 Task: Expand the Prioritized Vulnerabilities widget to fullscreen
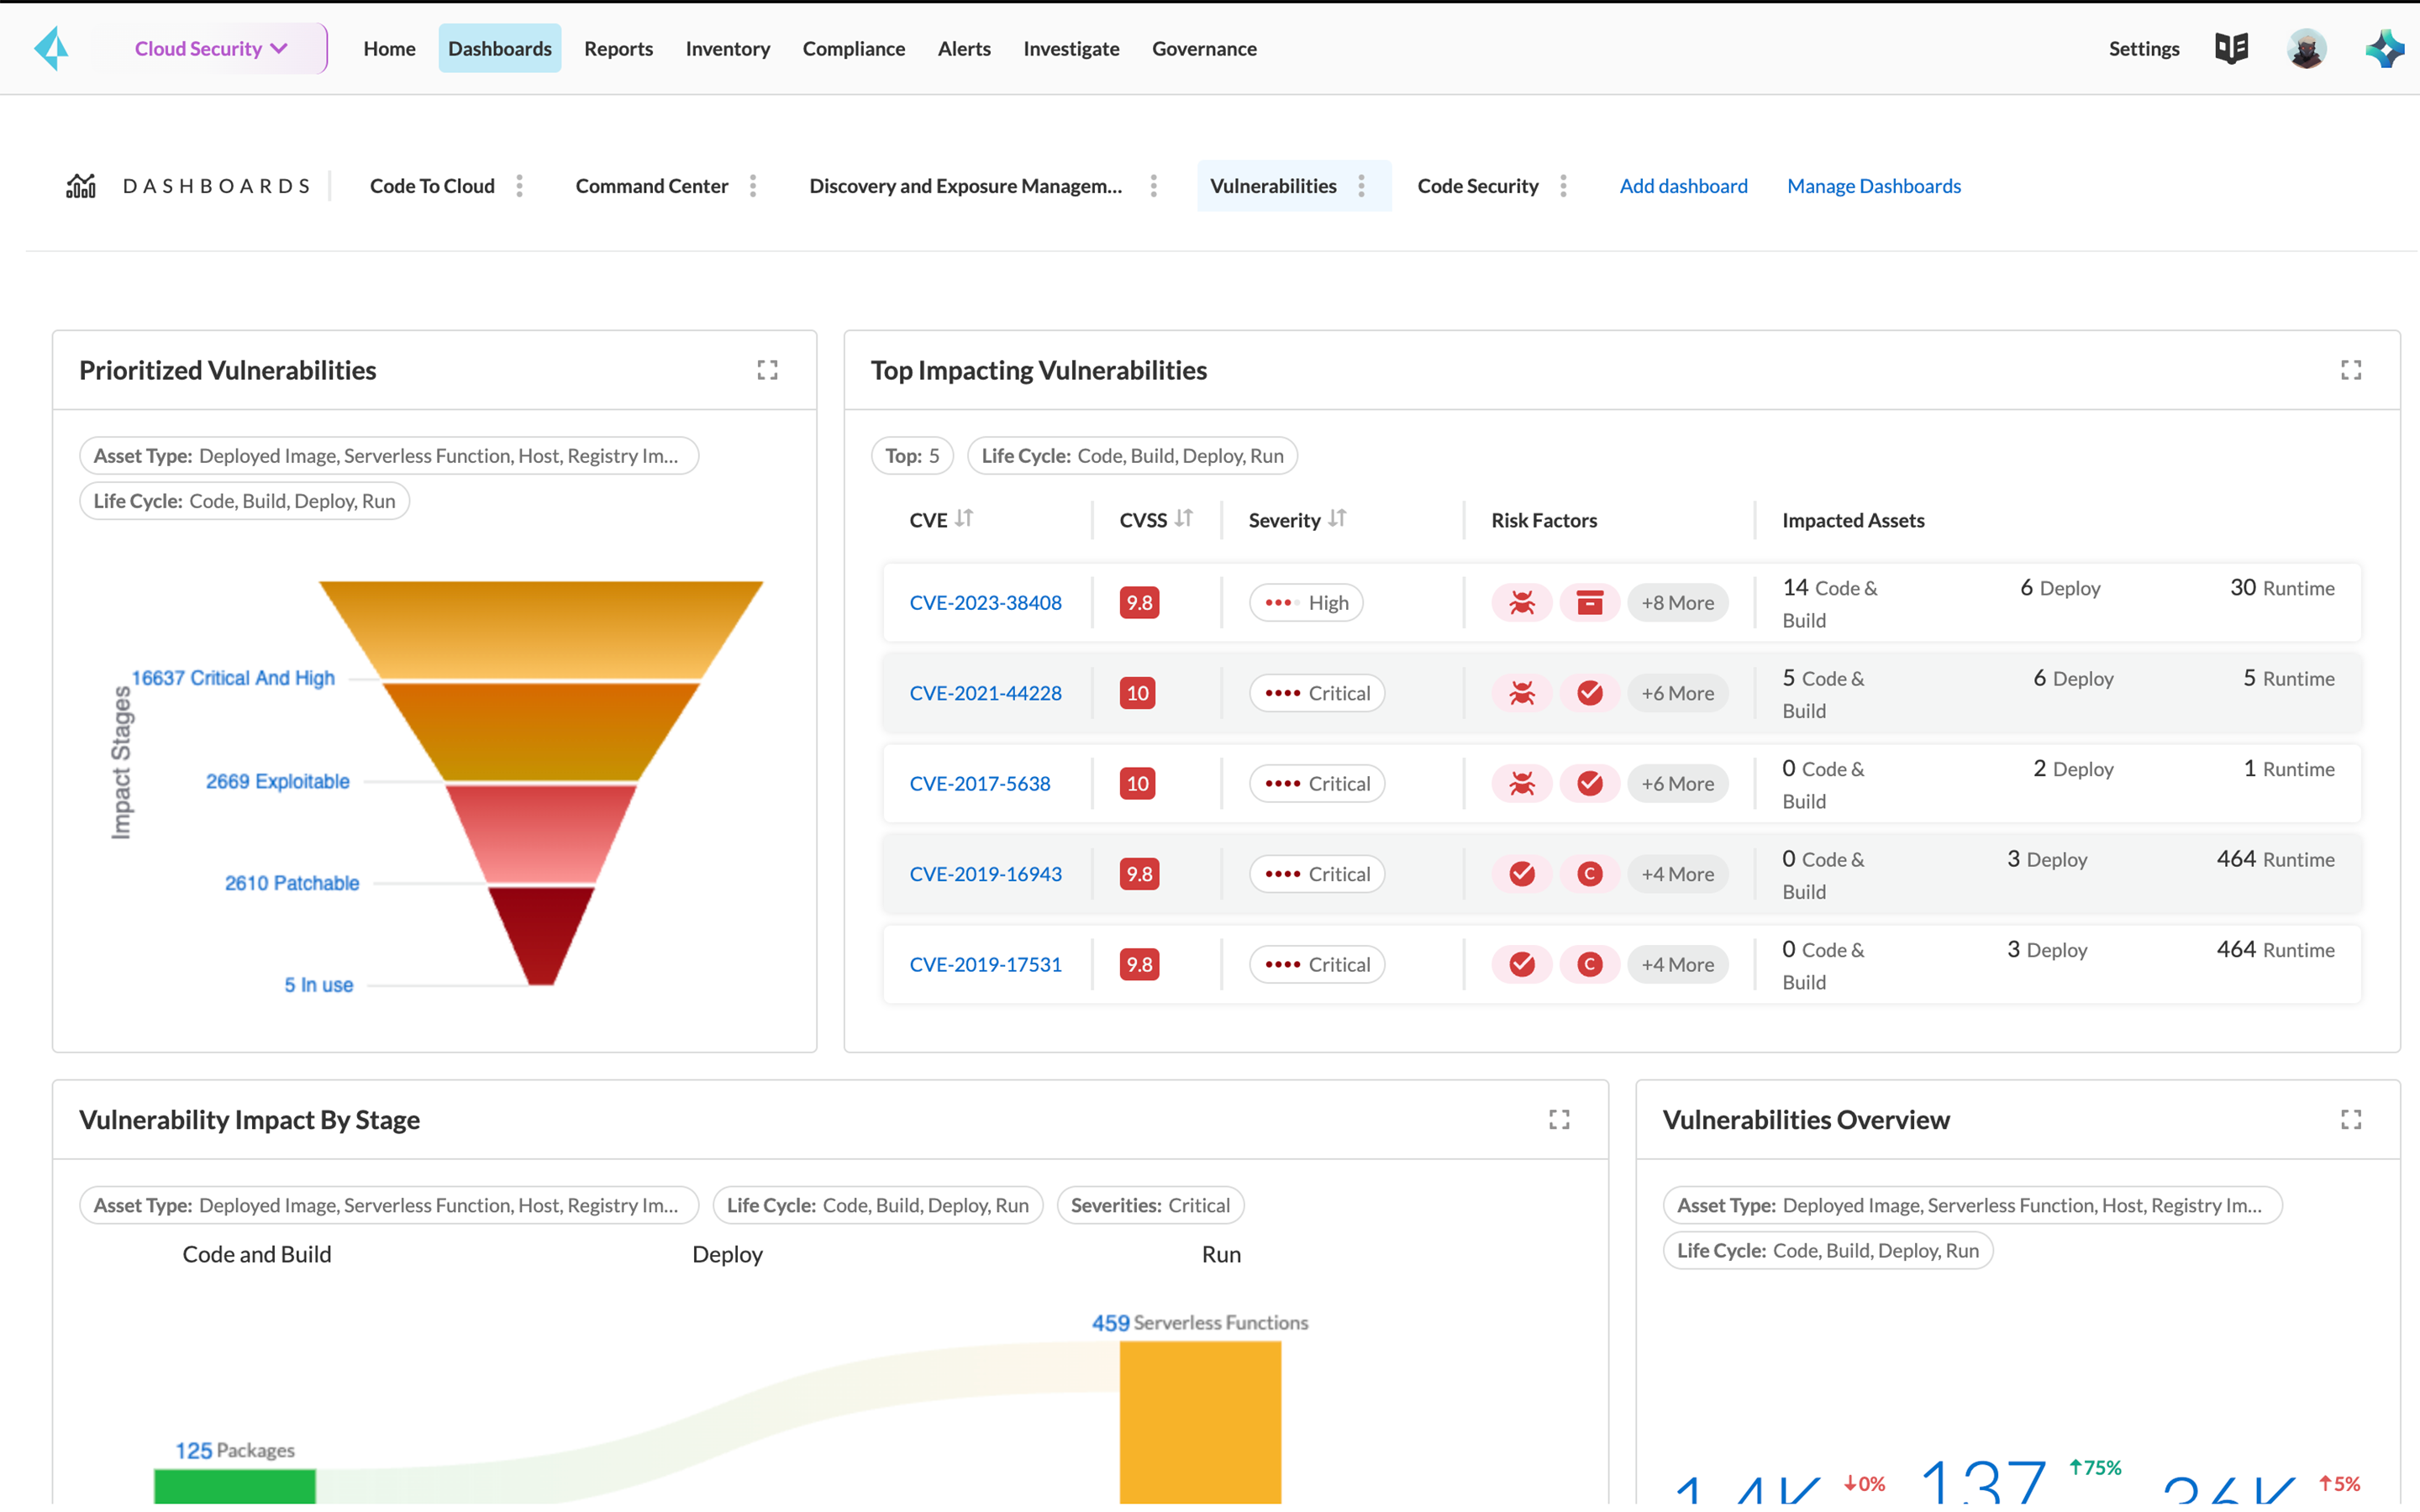tap(767, 370)
